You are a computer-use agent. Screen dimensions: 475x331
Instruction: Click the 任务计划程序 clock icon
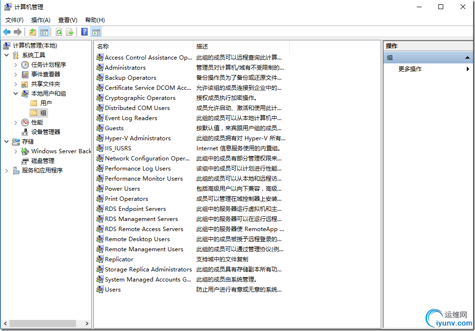tap(25, 65)
